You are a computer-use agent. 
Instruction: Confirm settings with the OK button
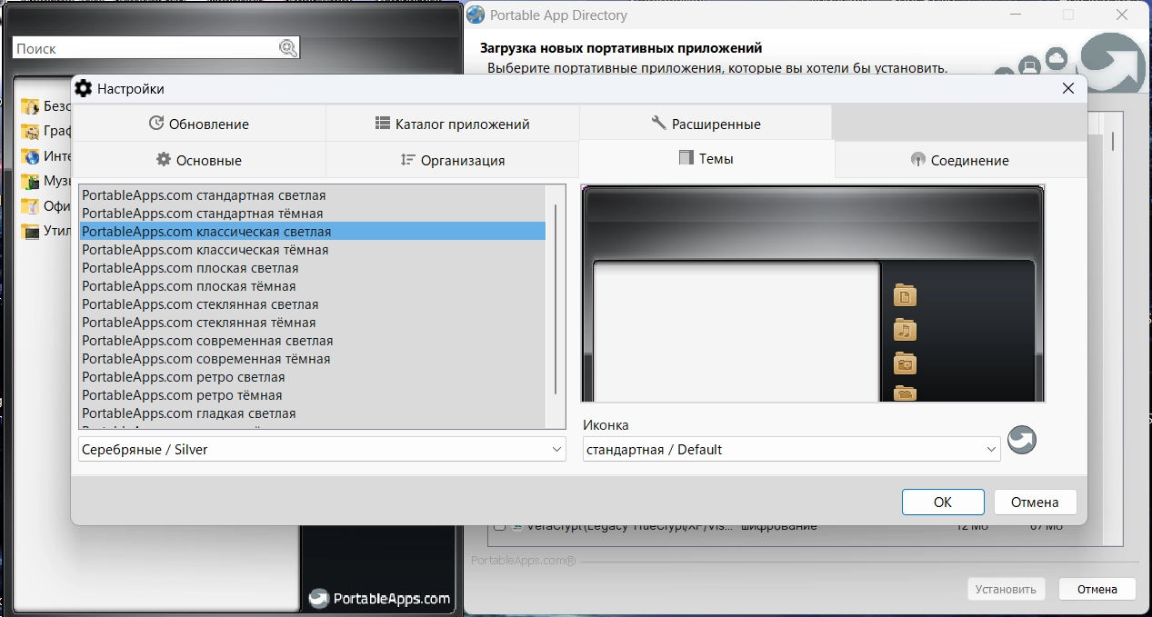[943, 502]
